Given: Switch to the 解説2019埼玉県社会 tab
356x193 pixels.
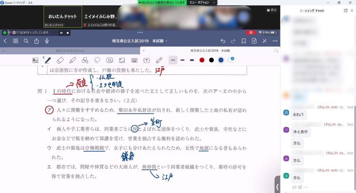Looking at the screenshot, I should tap(69, 51).
